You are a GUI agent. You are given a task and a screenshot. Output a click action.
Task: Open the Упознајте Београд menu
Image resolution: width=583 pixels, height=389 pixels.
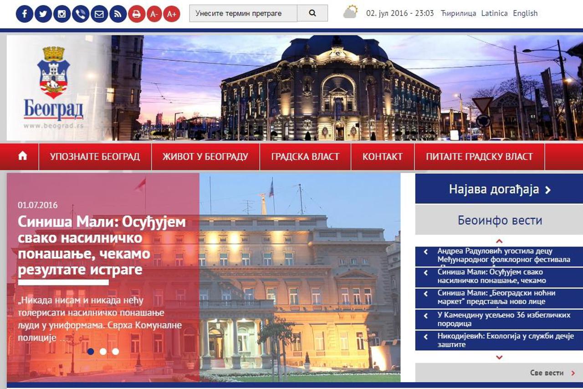click(95, 156)
